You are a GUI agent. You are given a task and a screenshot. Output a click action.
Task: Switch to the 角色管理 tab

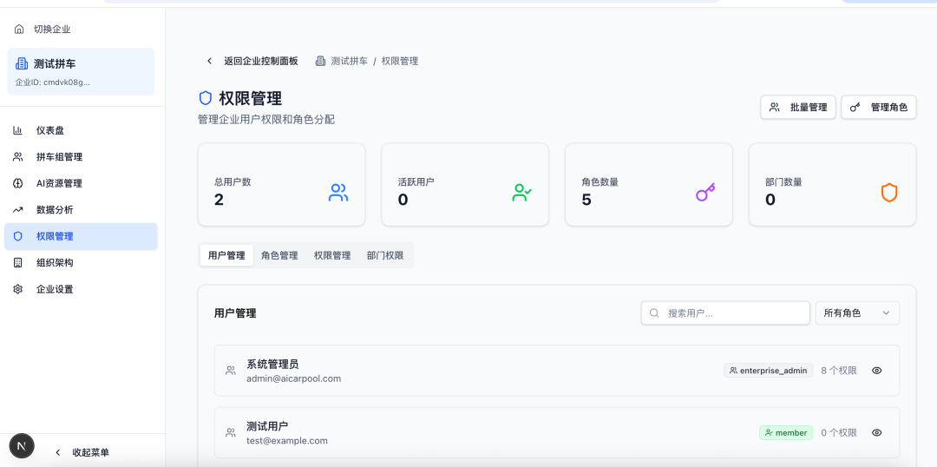click(x=279, y=255)
